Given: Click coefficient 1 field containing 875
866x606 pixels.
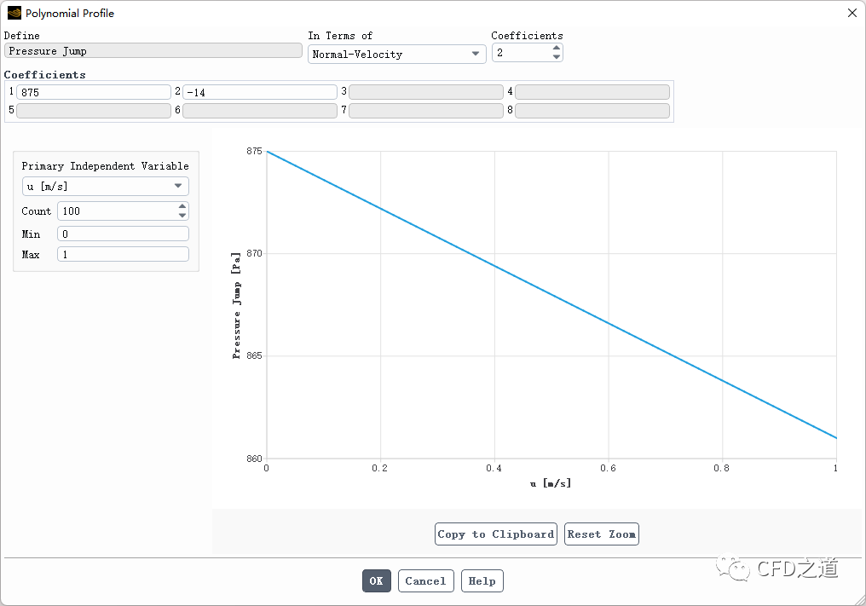Looking at the screenshot, I should coord(94,92).
